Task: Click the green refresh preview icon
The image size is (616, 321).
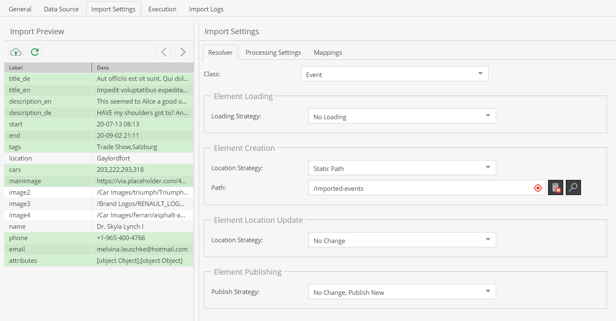Action: [35, 52]
